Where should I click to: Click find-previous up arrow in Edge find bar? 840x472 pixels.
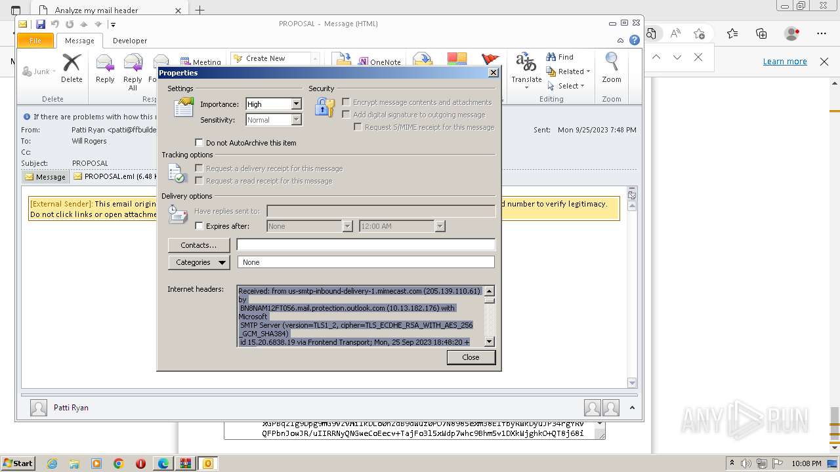pos(656,58)
